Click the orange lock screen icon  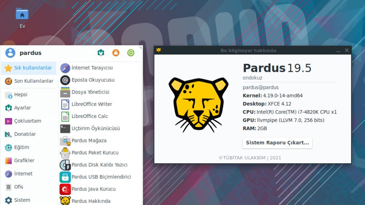(x=116, y=53)
